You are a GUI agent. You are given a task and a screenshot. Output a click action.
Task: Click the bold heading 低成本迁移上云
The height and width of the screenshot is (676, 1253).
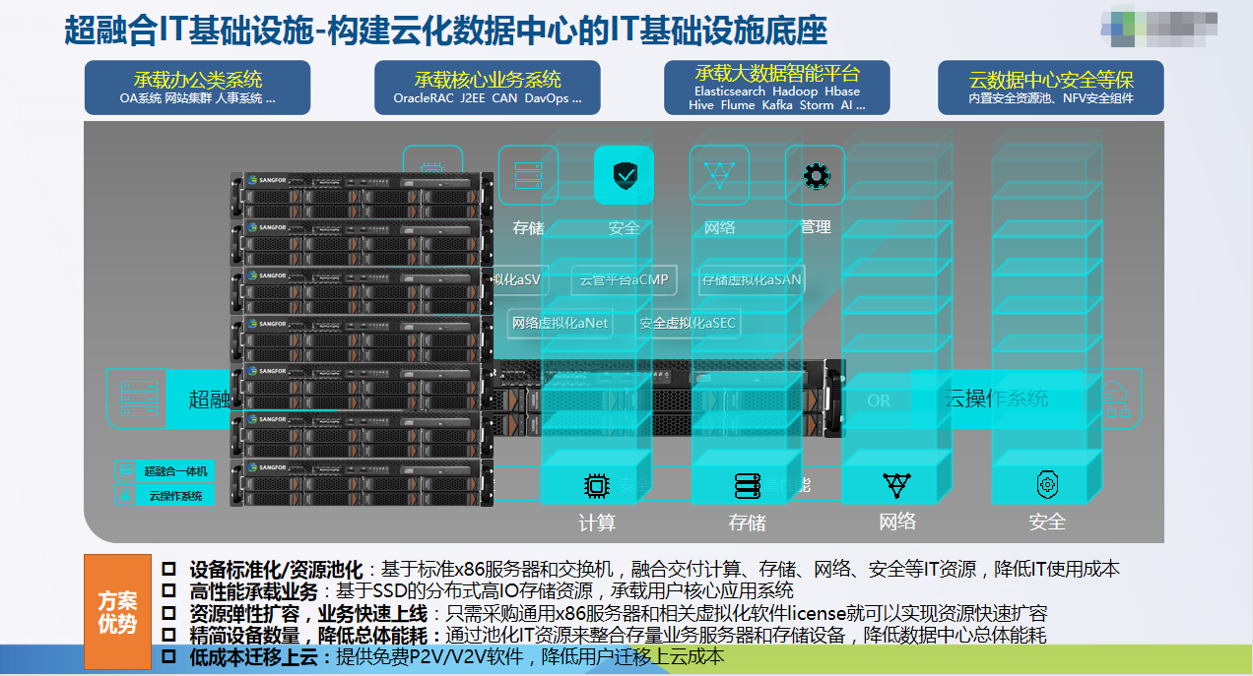pyautogui.click(x=254, y=656)
